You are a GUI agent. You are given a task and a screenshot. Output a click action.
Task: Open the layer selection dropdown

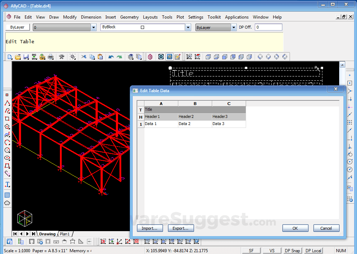coord(93,27)
